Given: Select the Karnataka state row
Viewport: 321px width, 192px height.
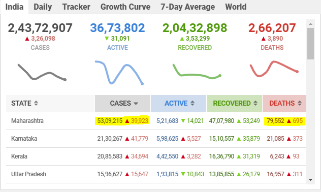Looking at the screenshot, I should tap(156, 139).
